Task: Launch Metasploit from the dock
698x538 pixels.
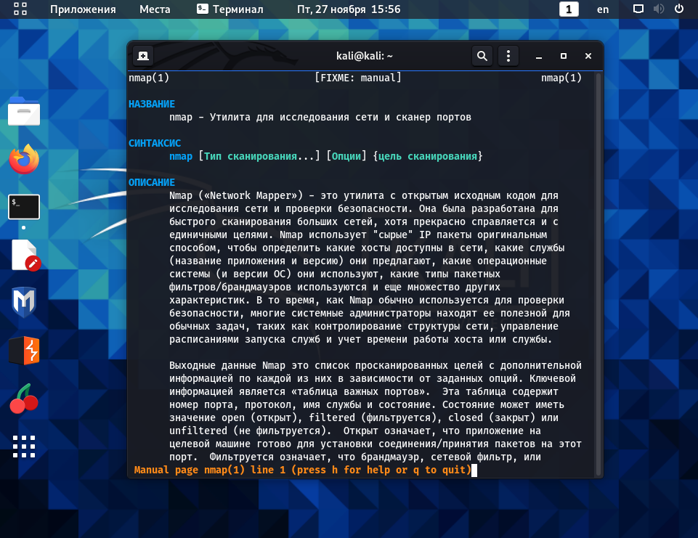Action: (x=24, y=302)
